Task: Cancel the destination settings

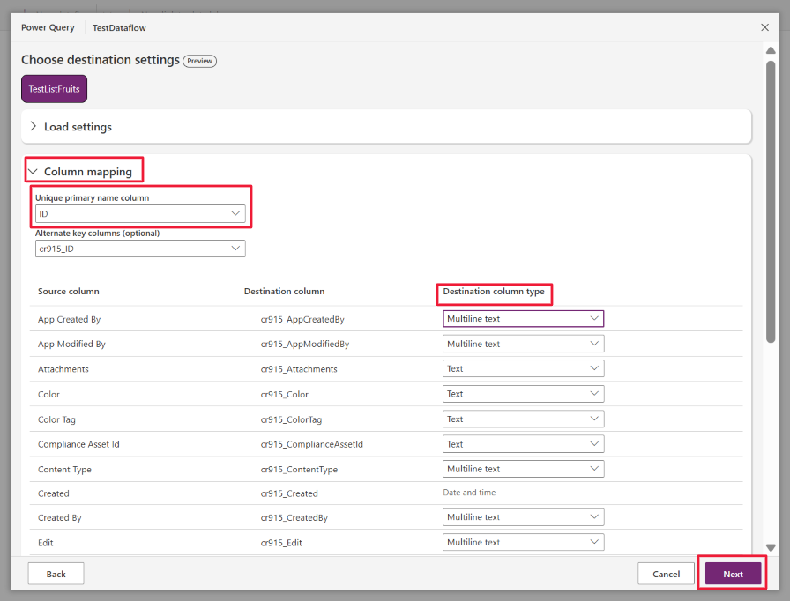Action: click(666, 573)
